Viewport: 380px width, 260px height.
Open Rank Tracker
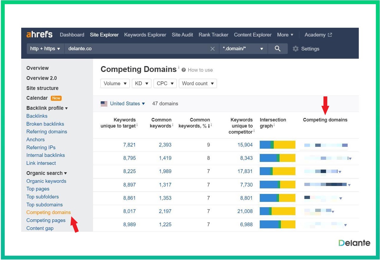coord(213,35)
